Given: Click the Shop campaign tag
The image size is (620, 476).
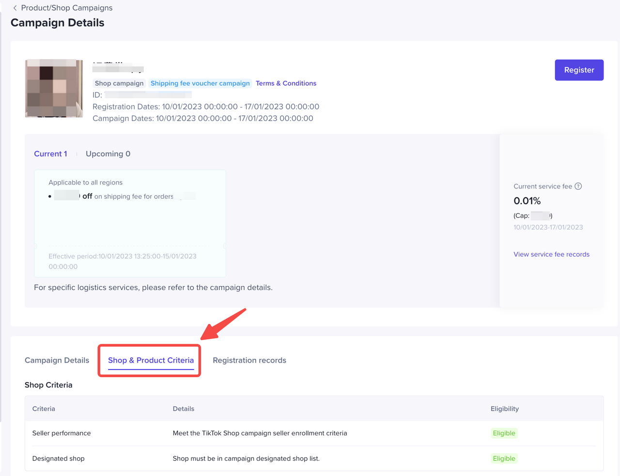Looking at the screenshot, I should [119, 83].
